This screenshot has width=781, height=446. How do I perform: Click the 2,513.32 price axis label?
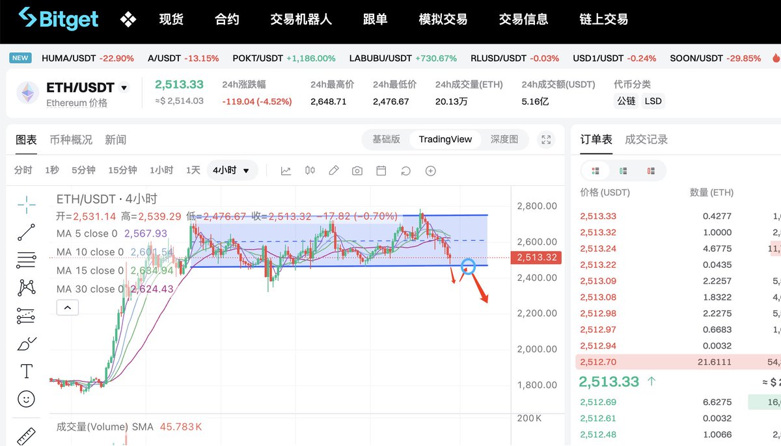click(537, 257)
